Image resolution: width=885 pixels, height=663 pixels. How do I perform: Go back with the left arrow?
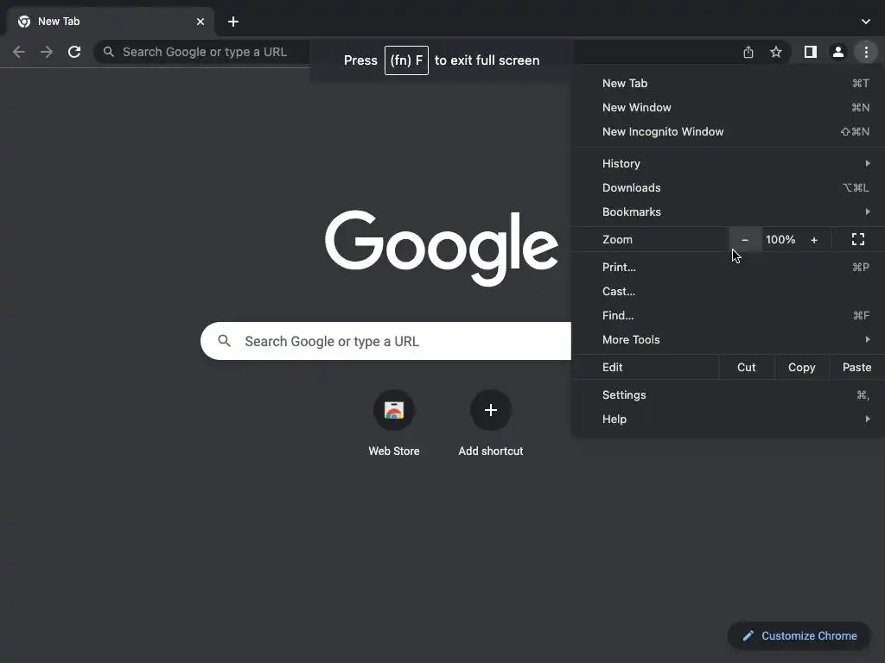click(x=19, y=52)
